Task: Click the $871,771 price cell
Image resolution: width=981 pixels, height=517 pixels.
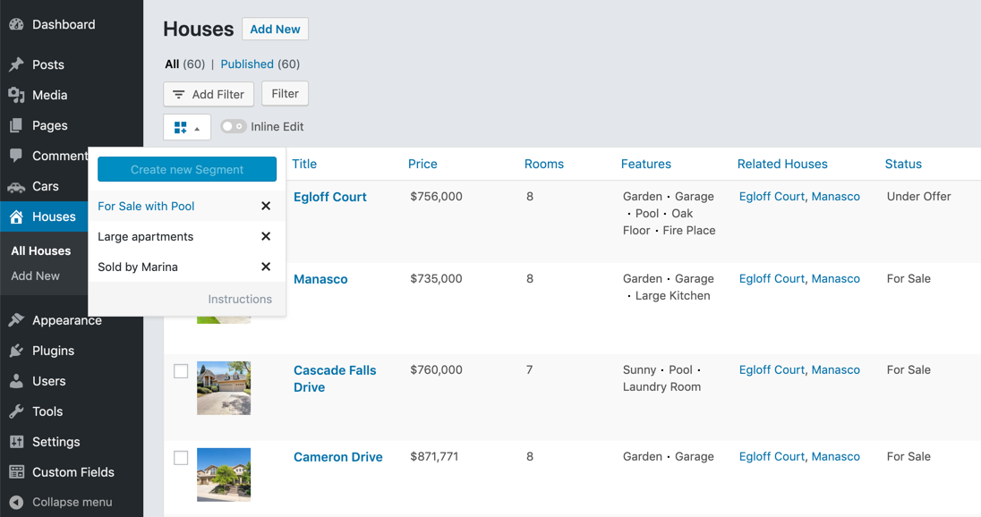Action: tap(434, 456)
